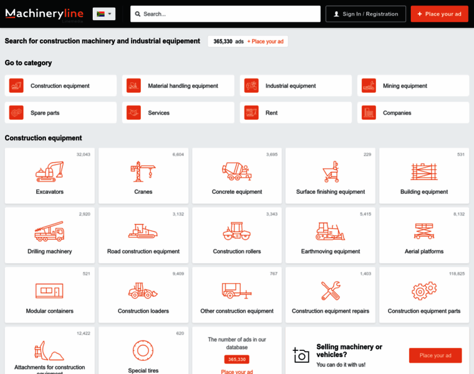Select the Excavators icon
Viewport: 474px width, 374px height.
tap(49, 171)
